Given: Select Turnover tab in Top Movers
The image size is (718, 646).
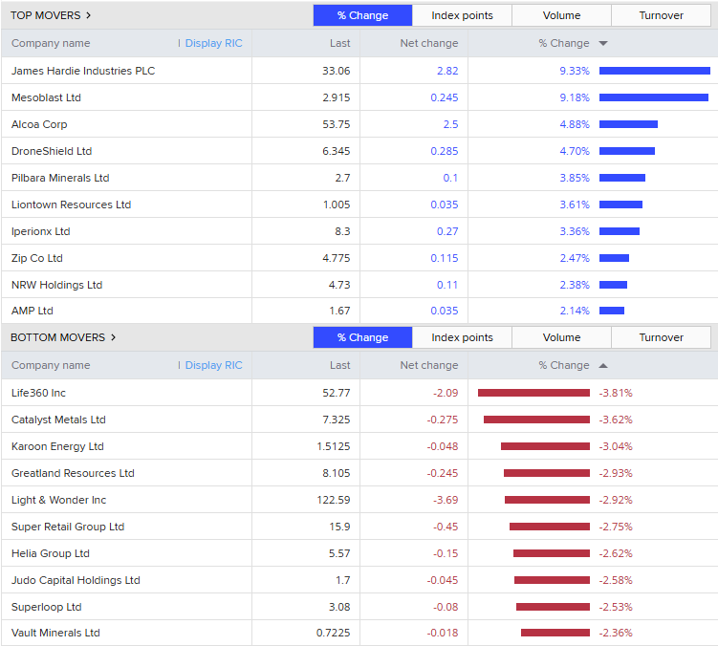Looking at the screenshot, I should pyautogui.click(x=661, y=15).
